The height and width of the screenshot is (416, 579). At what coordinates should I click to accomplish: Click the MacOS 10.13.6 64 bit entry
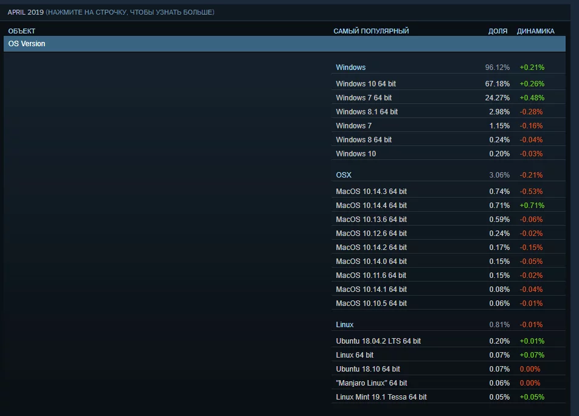[x=448, y=220]
